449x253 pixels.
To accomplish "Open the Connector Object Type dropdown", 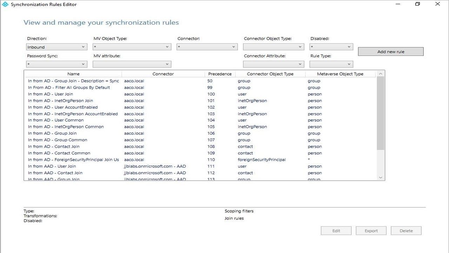I will pos(274,47).
